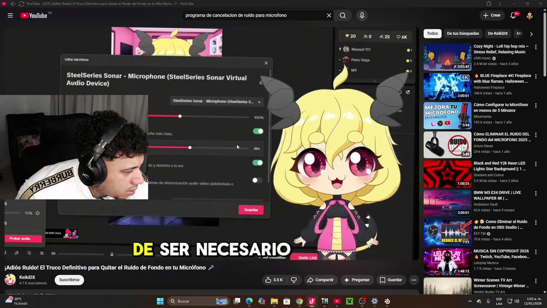The width and height of the screenshot is (547, 308).
Task: Open volume control in system tray
Action: click(516, 301)
